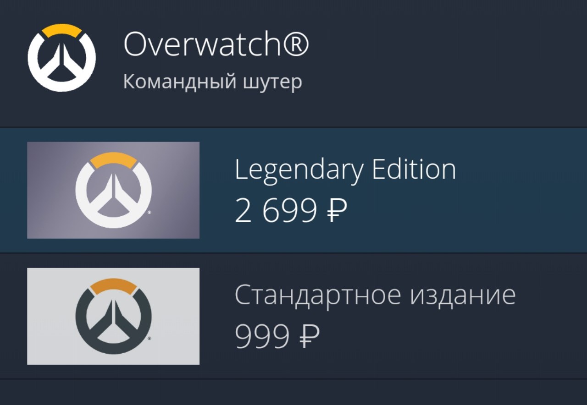Click the Overwatch logo in the header

point(61,58)
